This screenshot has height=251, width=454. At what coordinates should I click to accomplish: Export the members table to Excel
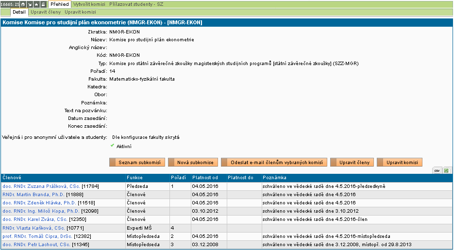(x=446, y=170)
